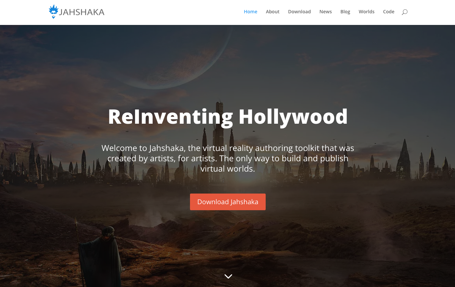
Task: Open the search icon in the navigation bar
Action: tap(404, 12)
